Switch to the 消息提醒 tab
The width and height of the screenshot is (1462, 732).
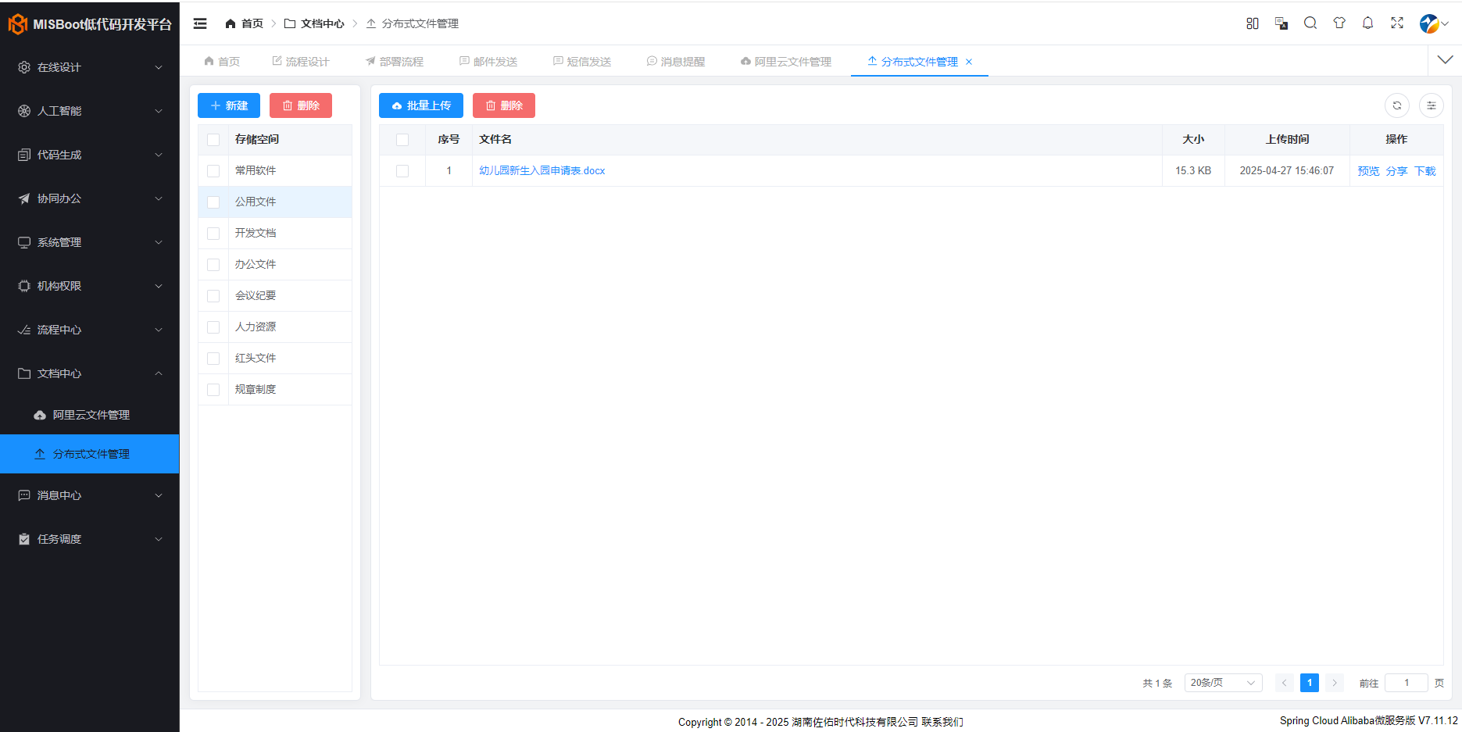(676, 62)
